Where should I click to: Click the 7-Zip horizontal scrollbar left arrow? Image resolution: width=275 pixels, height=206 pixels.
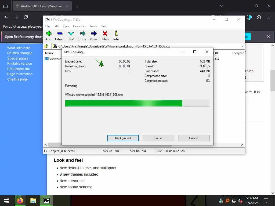[x=46, y=145]
